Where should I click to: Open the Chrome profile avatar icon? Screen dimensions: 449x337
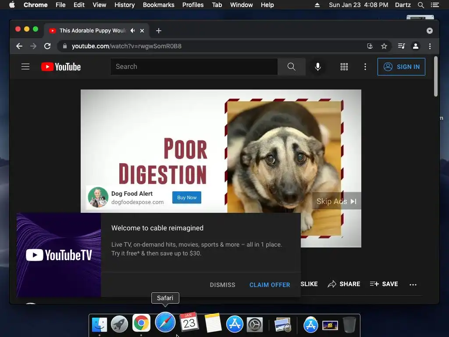(x=416, y=46)
